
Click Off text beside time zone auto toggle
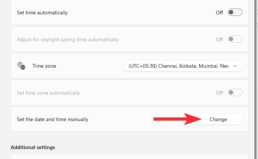[x=220, y=93]
